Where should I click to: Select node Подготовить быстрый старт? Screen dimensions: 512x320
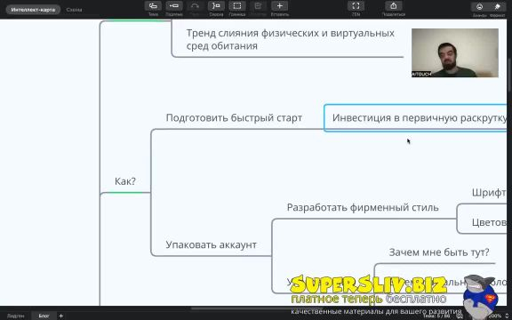click(x=234, y=118)
